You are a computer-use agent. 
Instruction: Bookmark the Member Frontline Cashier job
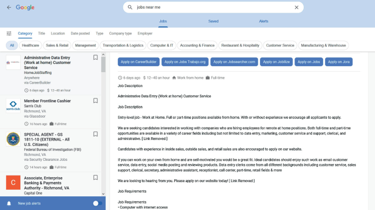[x=95, y=101]
